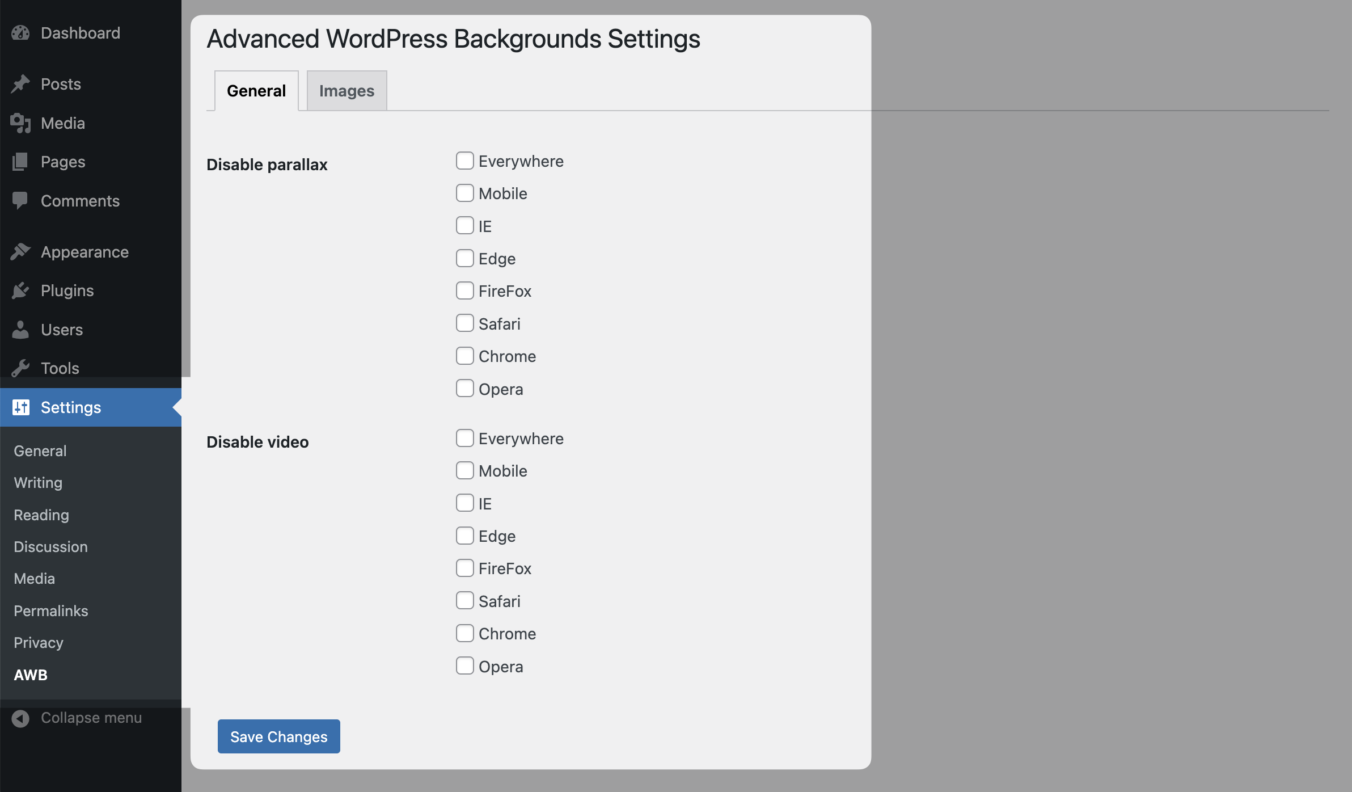Click the Media sidebar icon above Pages
The width and height of the screenshot is (1352, 792).
click(x=20, y=123)
